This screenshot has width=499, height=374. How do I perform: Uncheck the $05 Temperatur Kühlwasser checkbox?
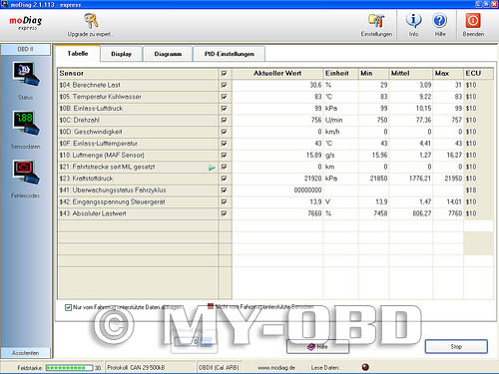pos(225,97)
